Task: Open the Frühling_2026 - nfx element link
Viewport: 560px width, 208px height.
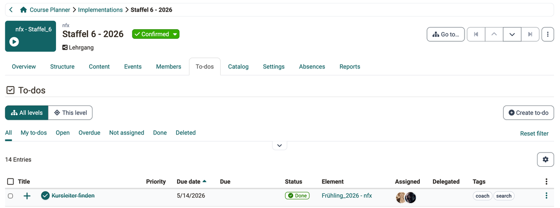Action: point(347,195)
